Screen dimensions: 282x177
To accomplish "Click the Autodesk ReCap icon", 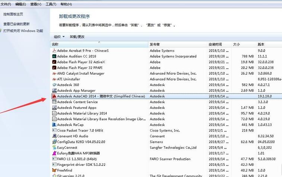I will tap(54, 125).
